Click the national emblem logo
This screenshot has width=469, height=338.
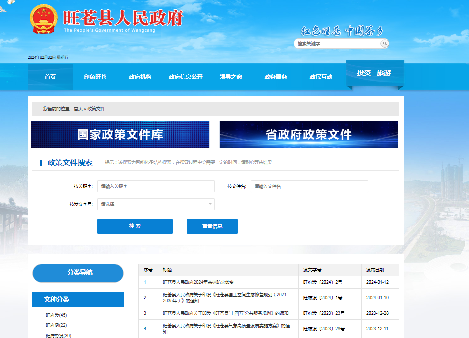point(44,20)
